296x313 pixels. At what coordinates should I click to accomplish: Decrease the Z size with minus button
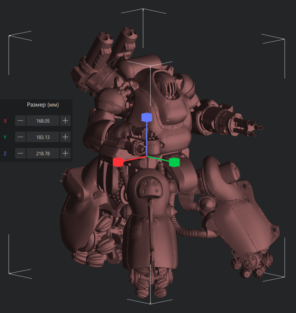[20, 153]
